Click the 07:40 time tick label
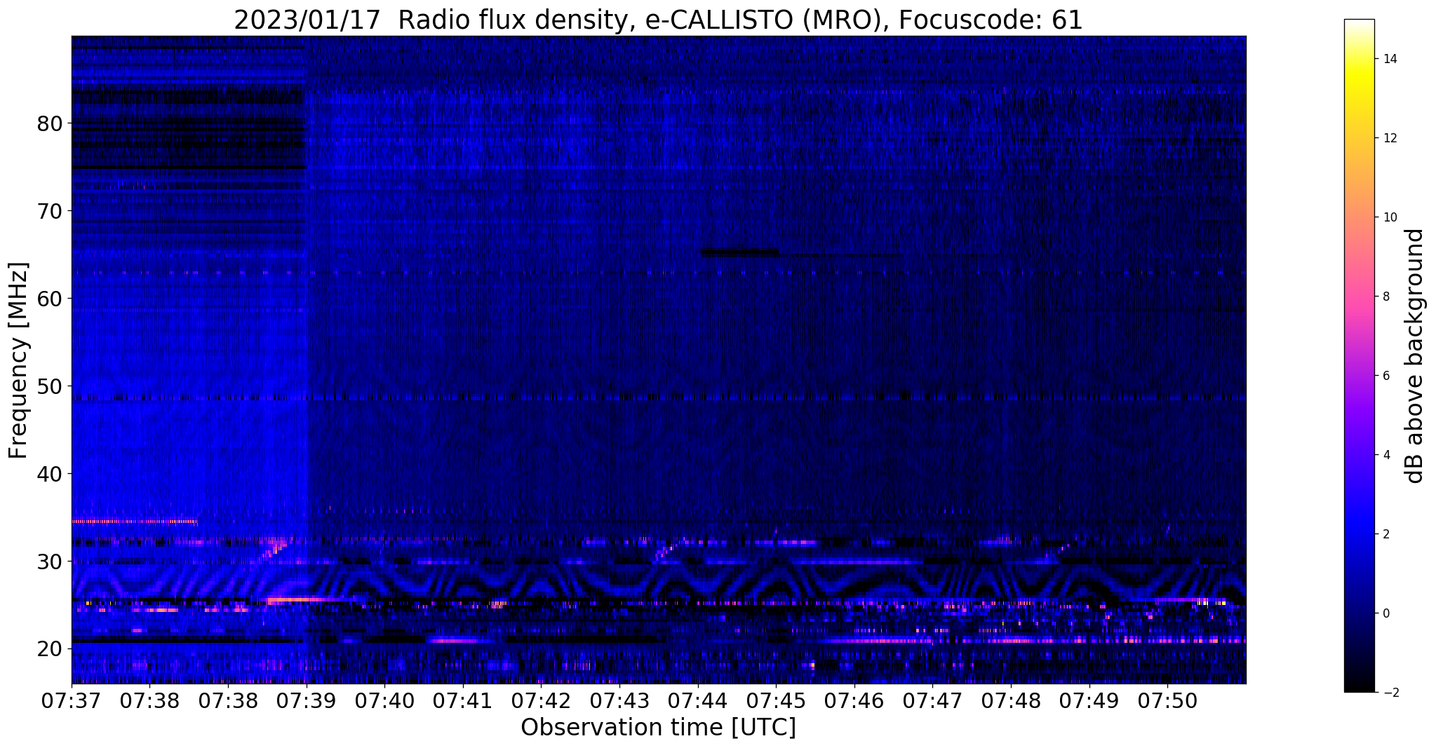The height and width of the screenshot is (748, 1436). point(384,700)
